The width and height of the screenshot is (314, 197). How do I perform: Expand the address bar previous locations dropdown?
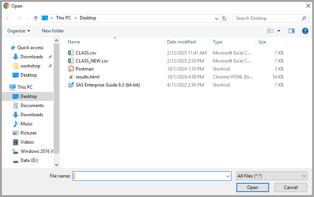tap(217, 18)
